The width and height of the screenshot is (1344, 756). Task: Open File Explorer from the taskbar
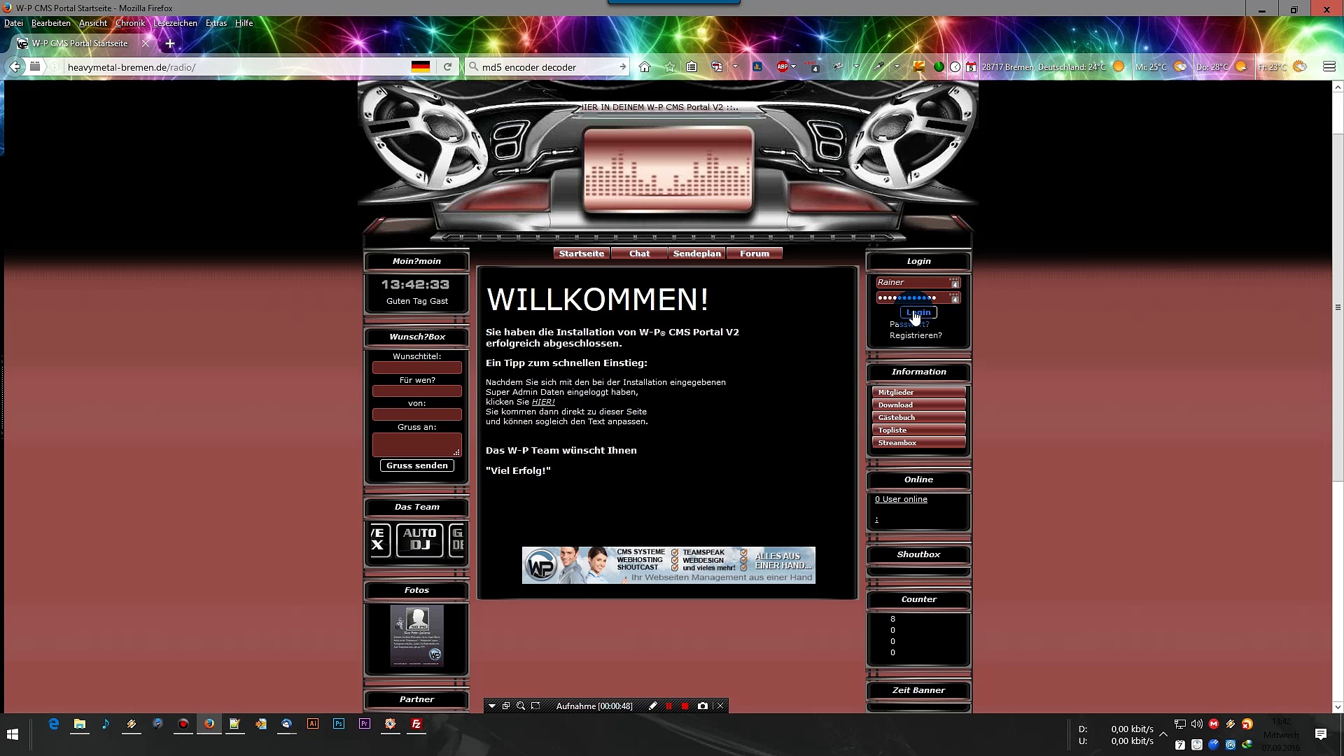pos(80,724)
